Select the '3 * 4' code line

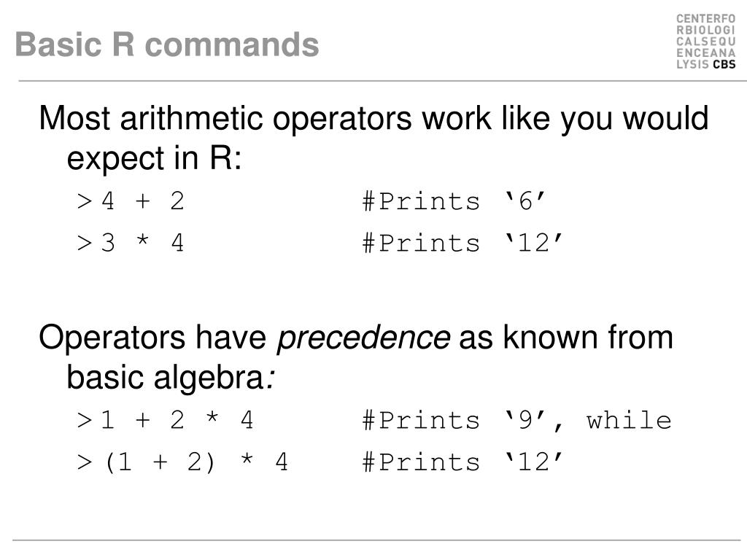tap(142, 243)
